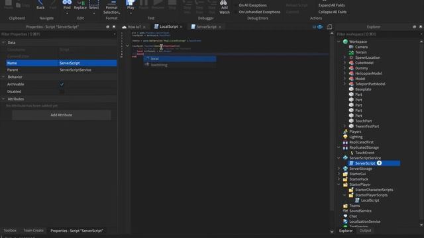
Task: Collapse the ServerScriptService node
Action: (x=339, y=158)
